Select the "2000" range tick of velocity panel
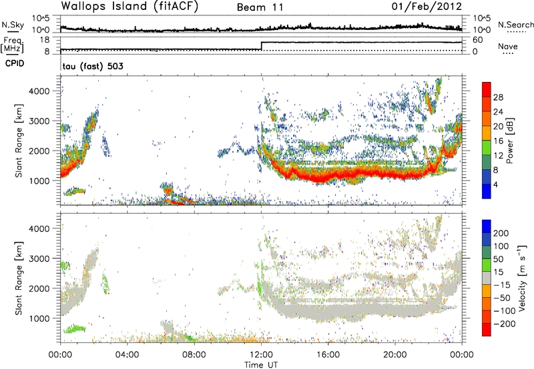The image size is (534, 369). coord(39,288)
